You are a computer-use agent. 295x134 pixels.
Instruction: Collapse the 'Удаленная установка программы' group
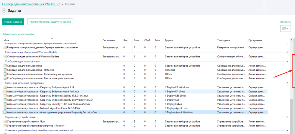tap(287, 83)
